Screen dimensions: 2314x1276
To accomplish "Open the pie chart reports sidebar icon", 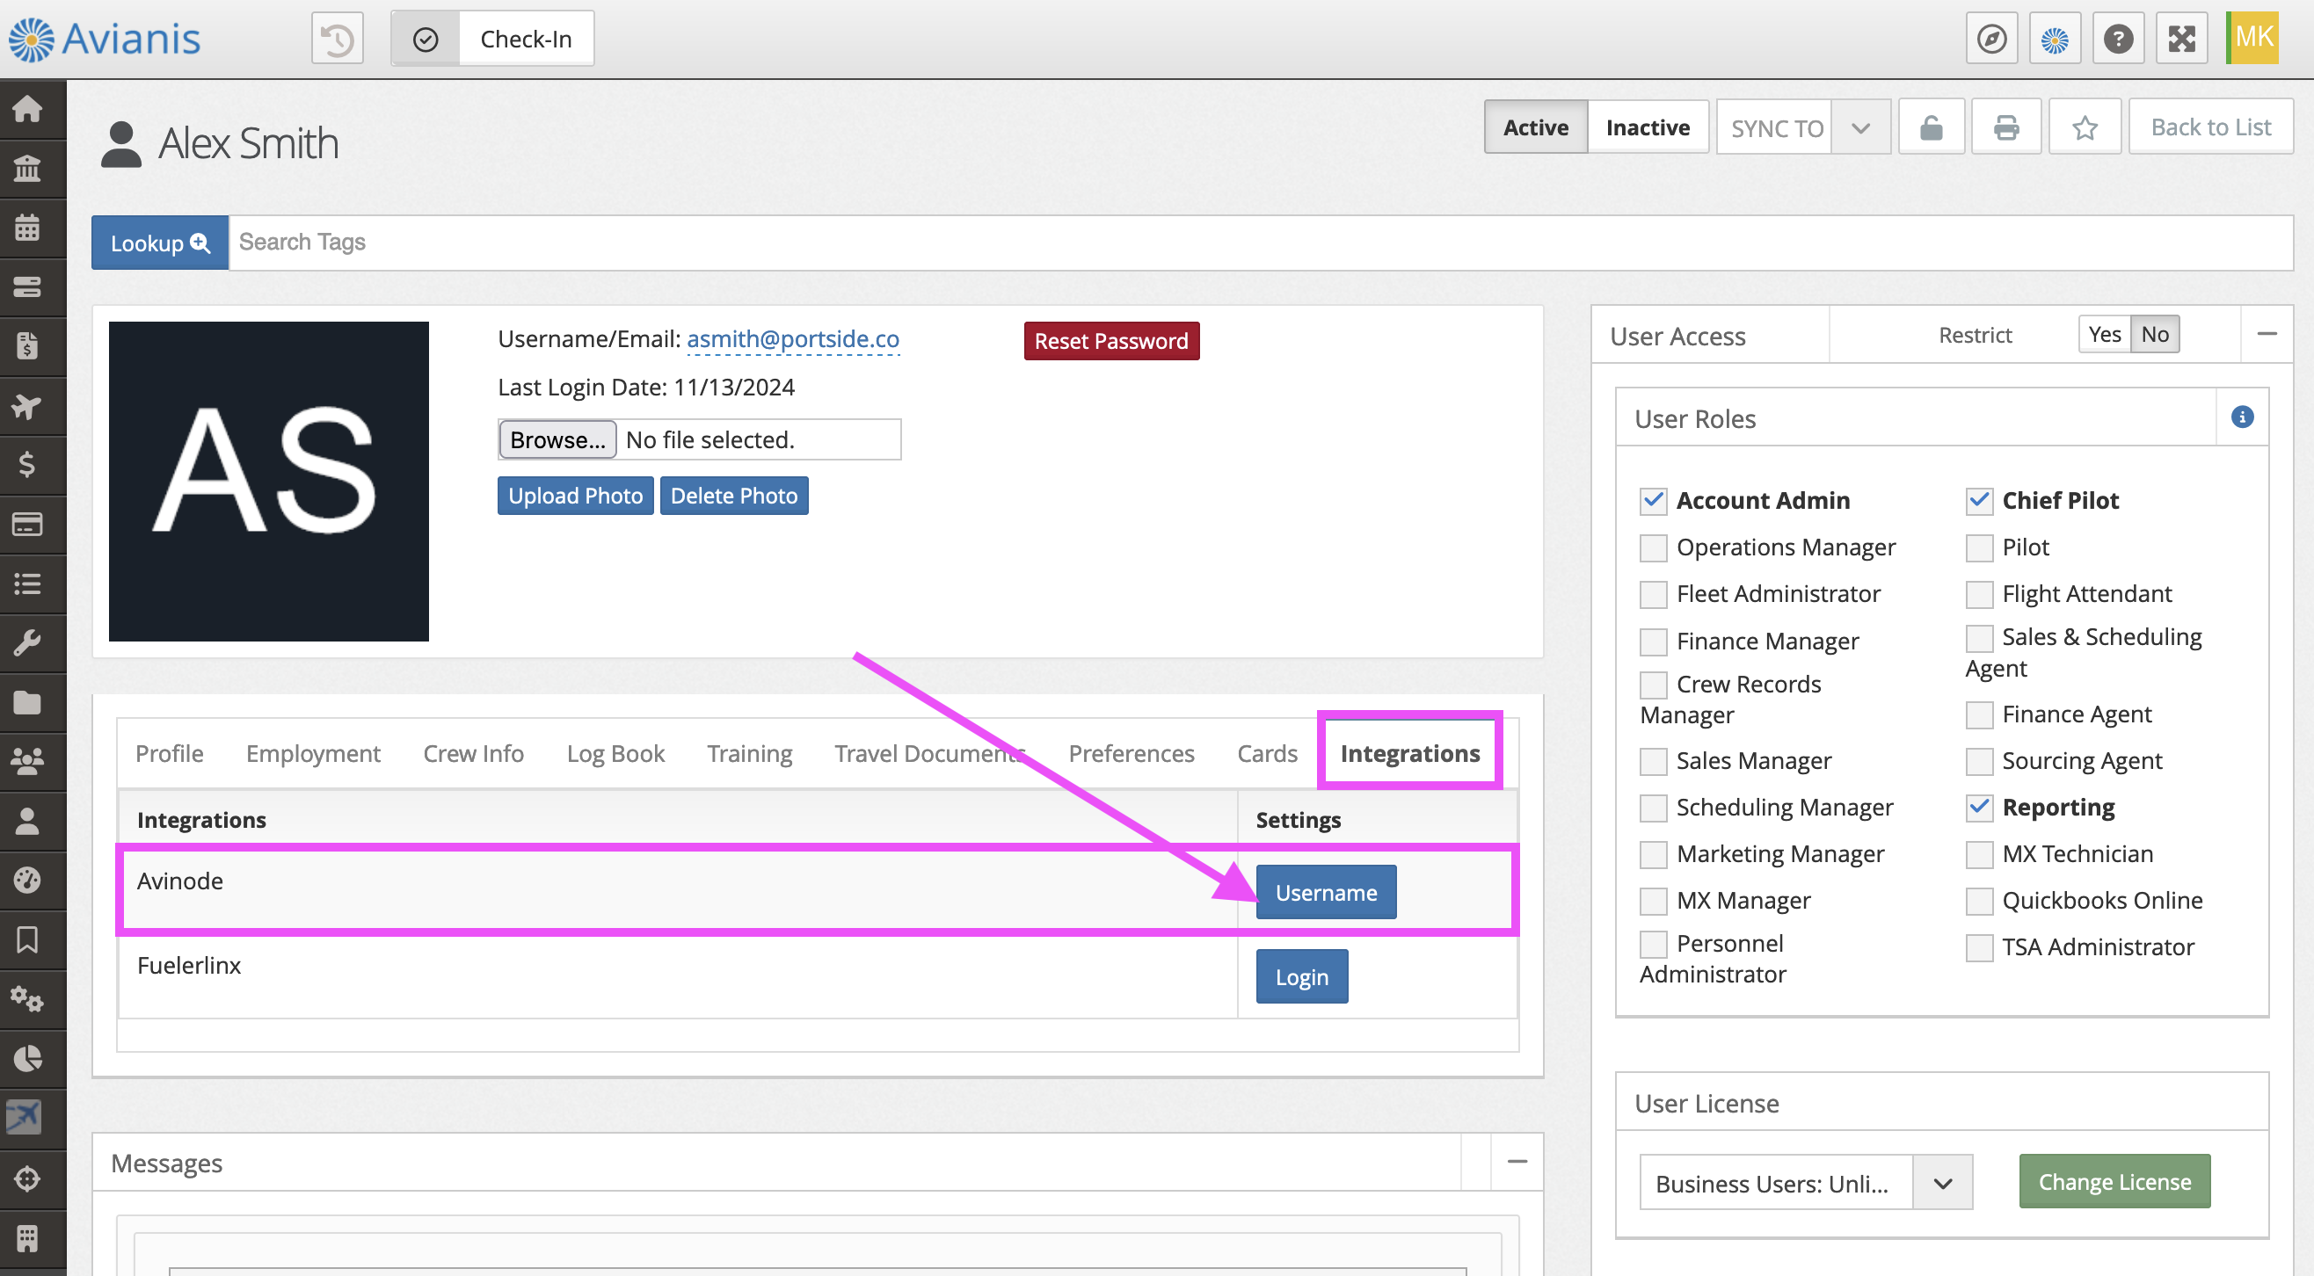I will click(27, 1059).
